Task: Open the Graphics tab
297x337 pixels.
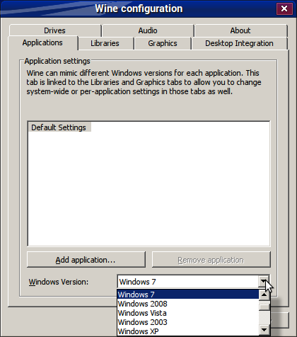Action: 163,43
